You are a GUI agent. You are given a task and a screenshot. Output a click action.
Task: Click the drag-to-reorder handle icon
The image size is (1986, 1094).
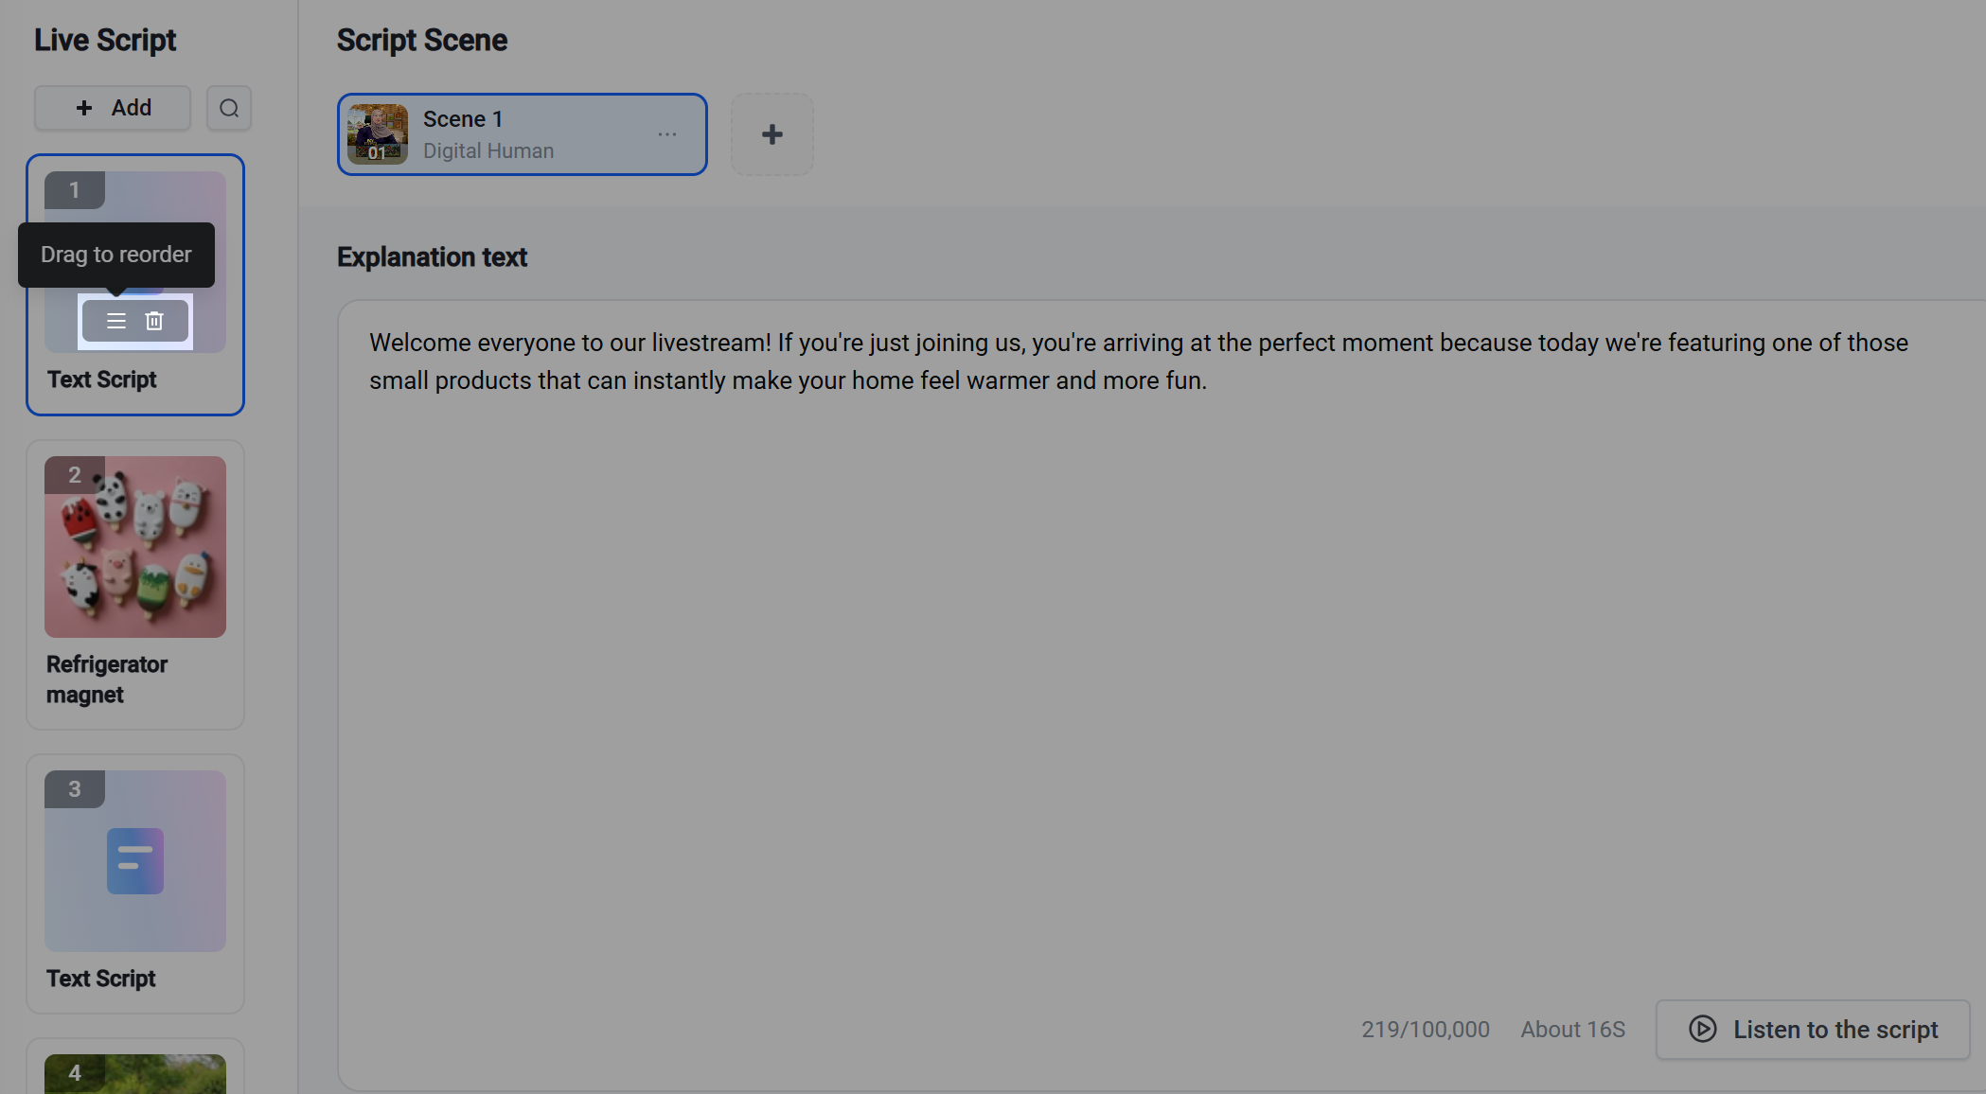116,321
